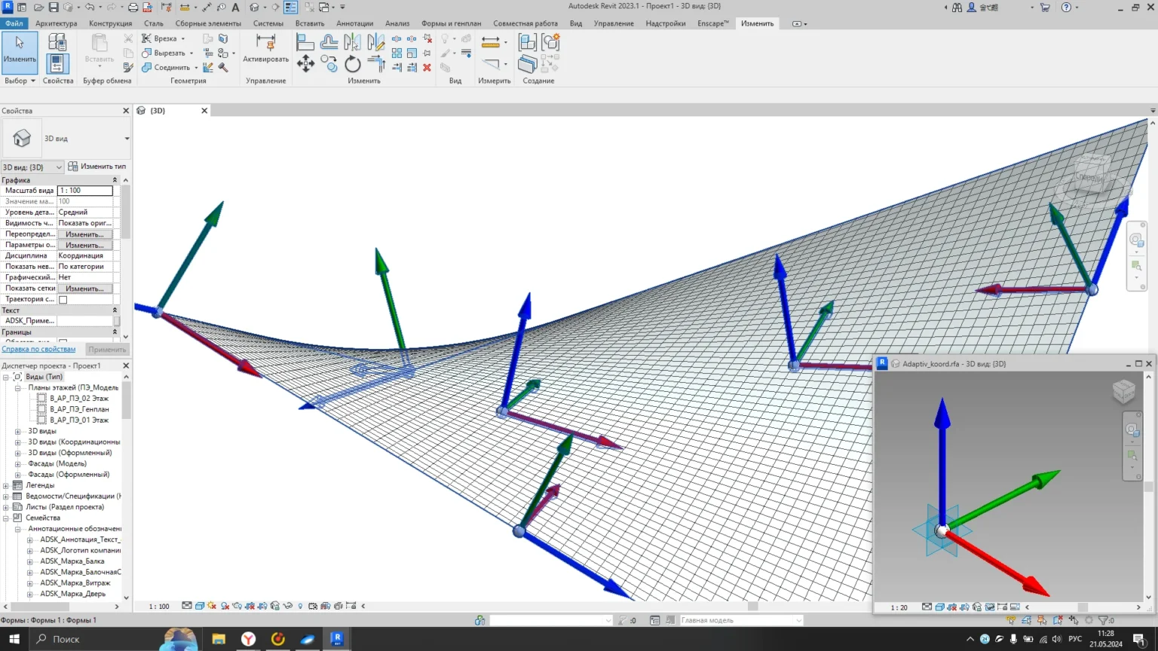1158x651 pixels.
Task: Open the 3D вид type selector dropdown
Action: coord(127,139)
